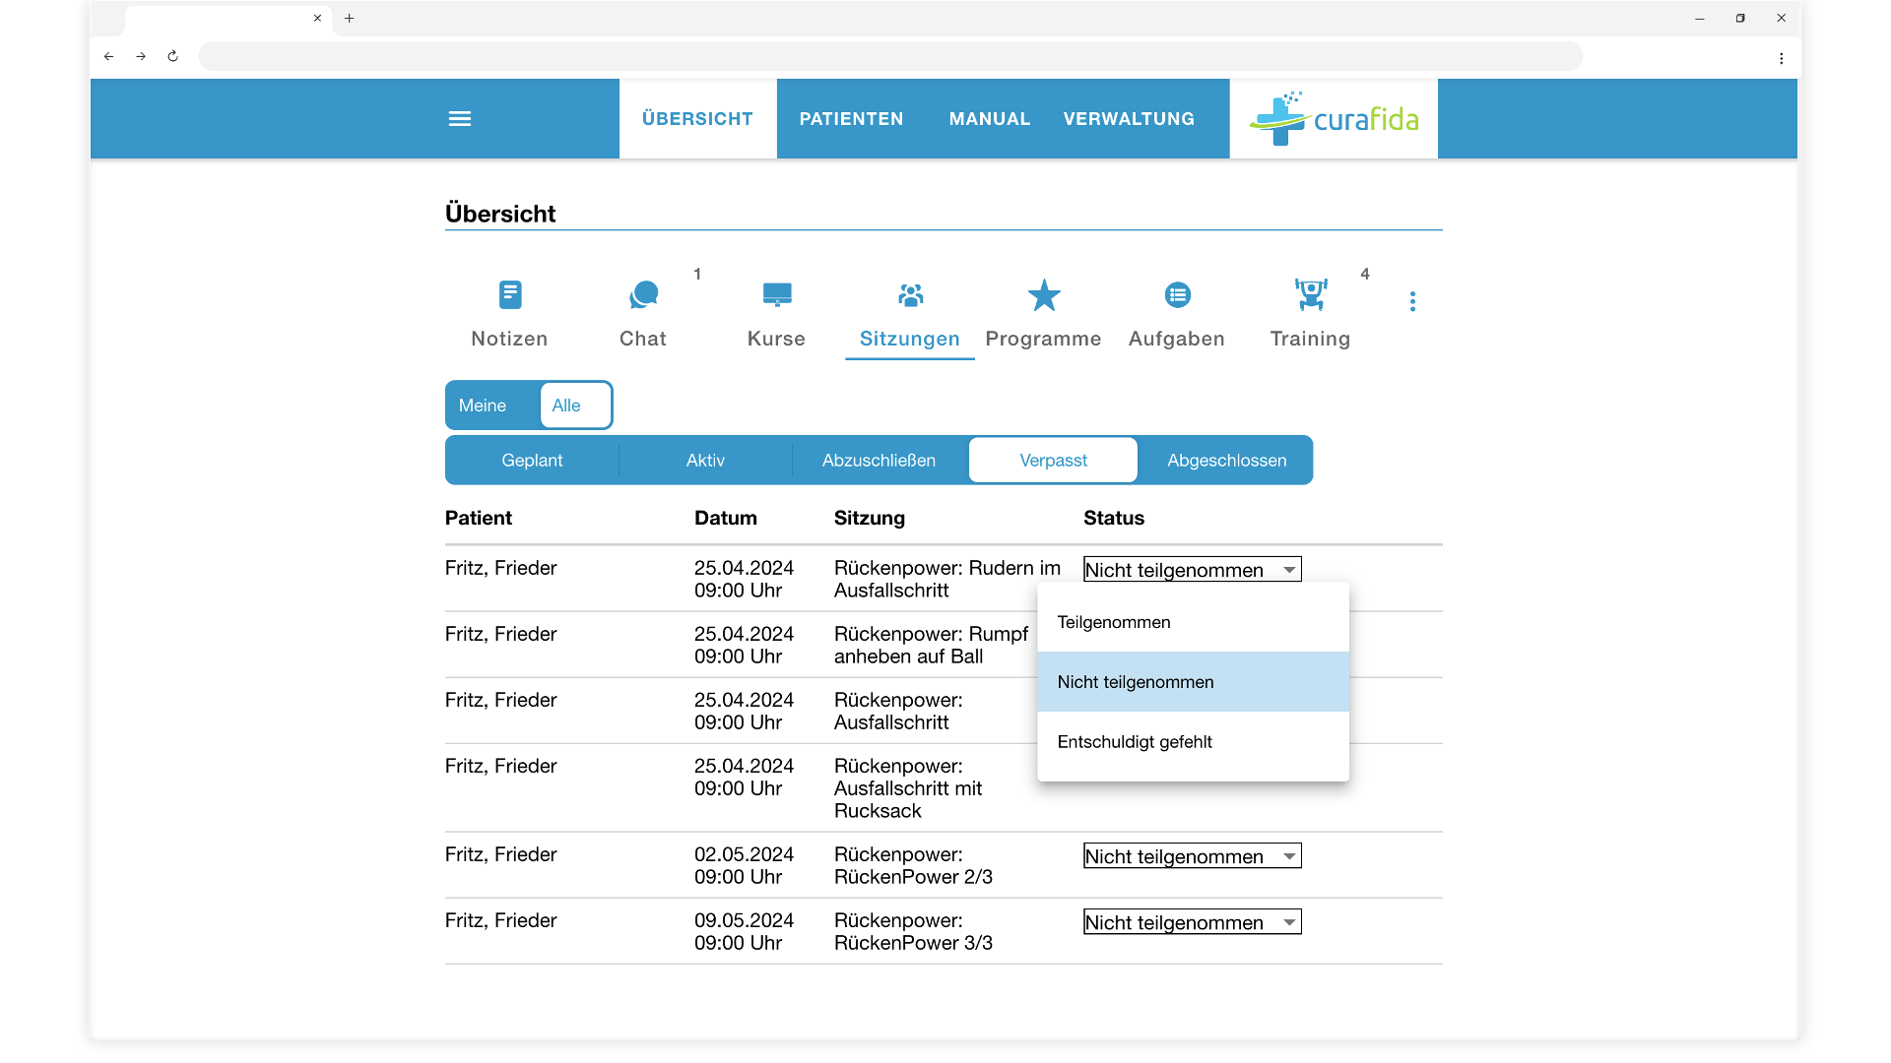The width and height of the screenshot is (1891, 1063).
Task: Click the browser forward arrow
Action: pyautogui.click(x=141, y=56)
